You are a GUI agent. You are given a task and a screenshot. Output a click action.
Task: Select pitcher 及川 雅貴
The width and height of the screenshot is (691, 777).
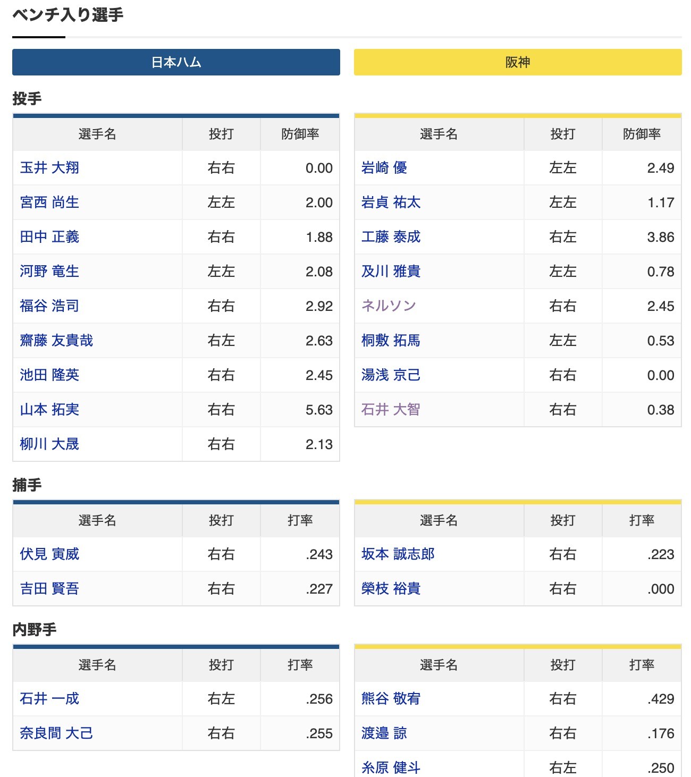(391, 272)
